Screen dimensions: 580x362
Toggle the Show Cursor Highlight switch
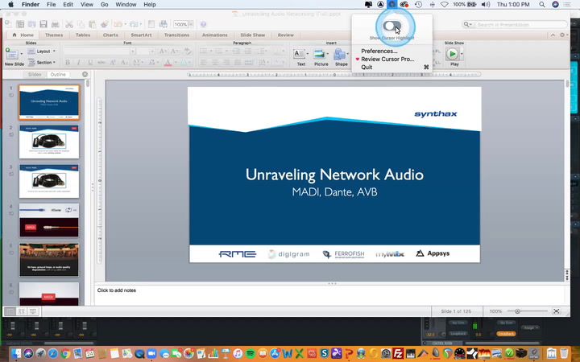[391, 27]
